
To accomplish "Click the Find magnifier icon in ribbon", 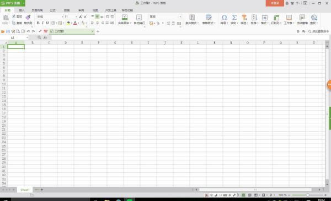I will [314, 17].
